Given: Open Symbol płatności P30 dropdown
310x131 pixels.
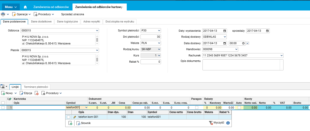Looking at the screenshot, I should pyautogui.click(x=159, y=31).
